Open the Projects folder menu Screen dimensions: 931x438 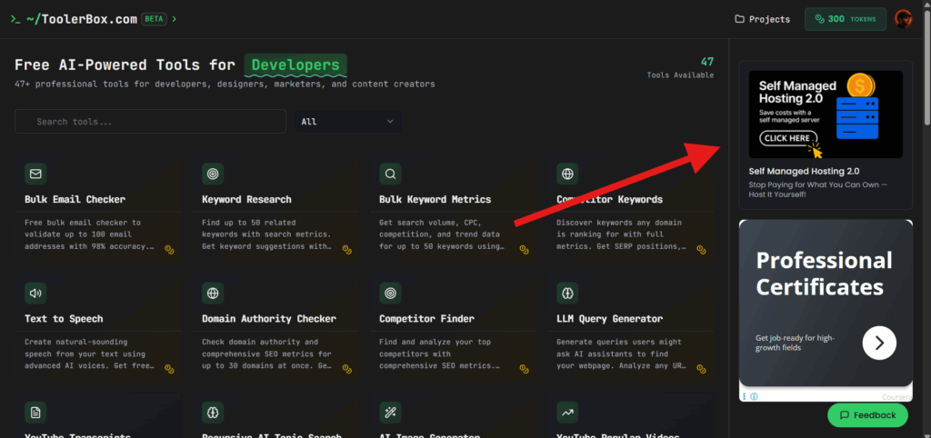(763, 18)
